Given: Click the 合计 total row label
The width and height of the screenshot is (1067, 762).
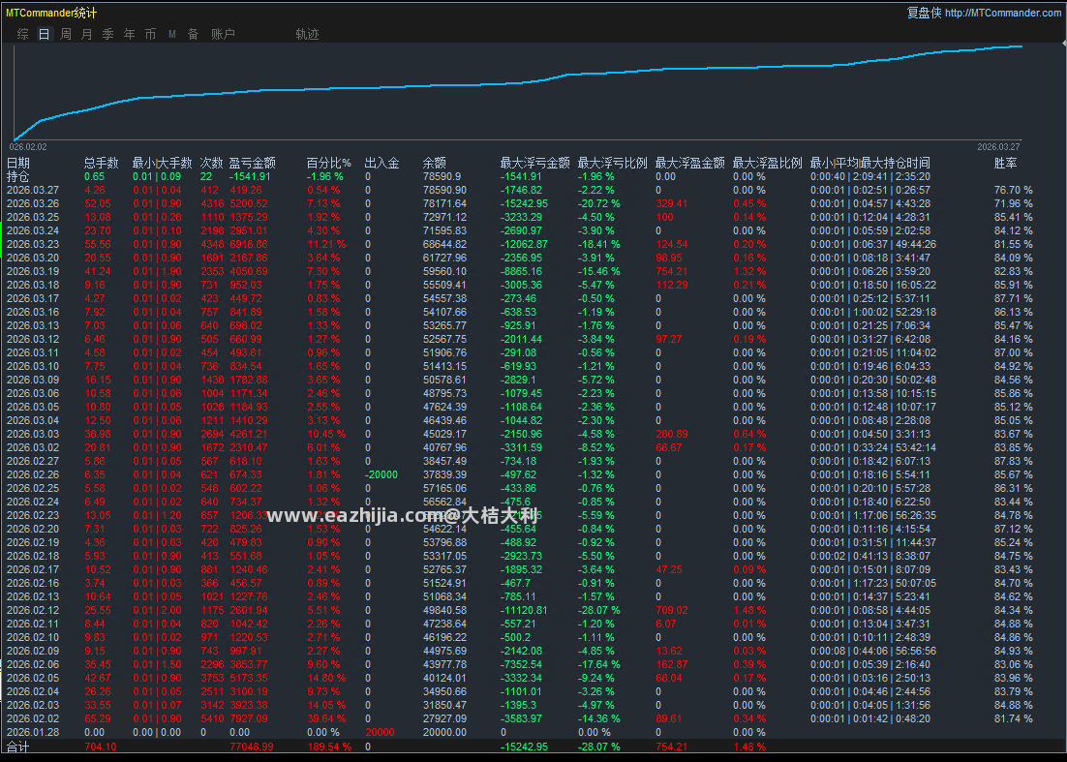Looking at the screenshot, I should tap(18, 747).
